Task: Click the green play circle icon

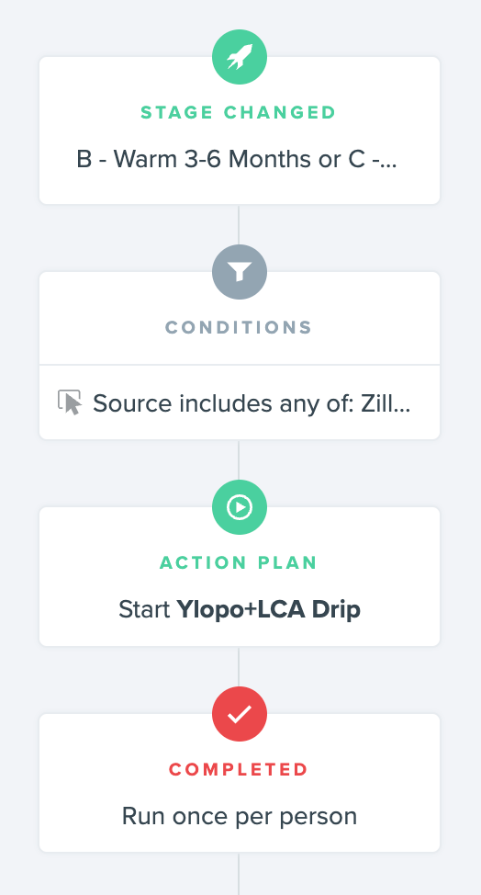Action: point(240,507)
